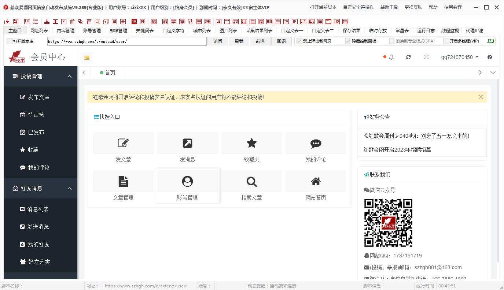
Task: Toggle 切换到专业模式(SPA) checkbox
Action: coord(392,41)
